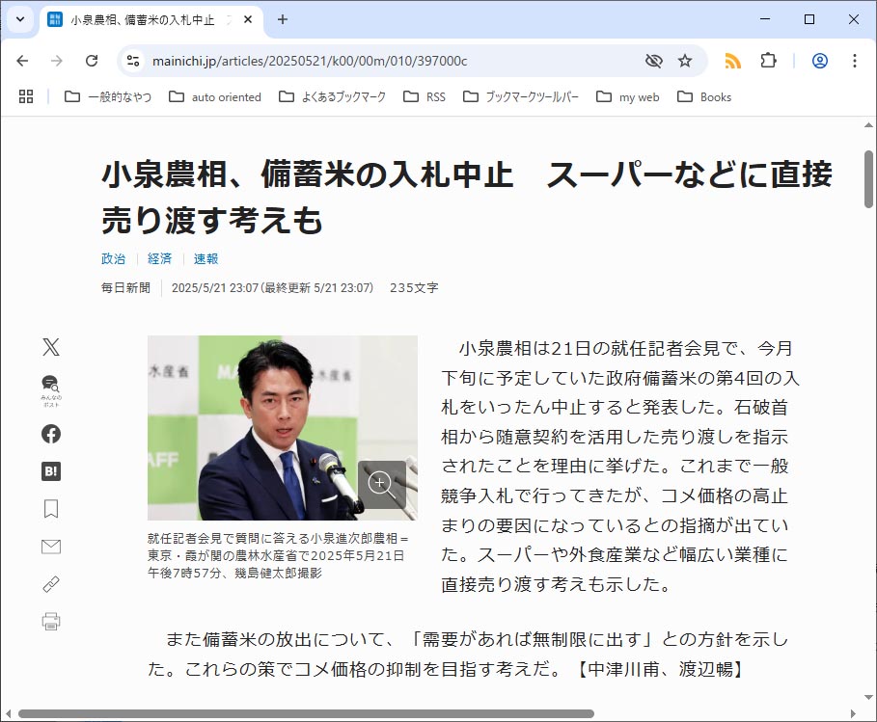Minimize the browser window

pyautogui.click(x=765, y=19)
